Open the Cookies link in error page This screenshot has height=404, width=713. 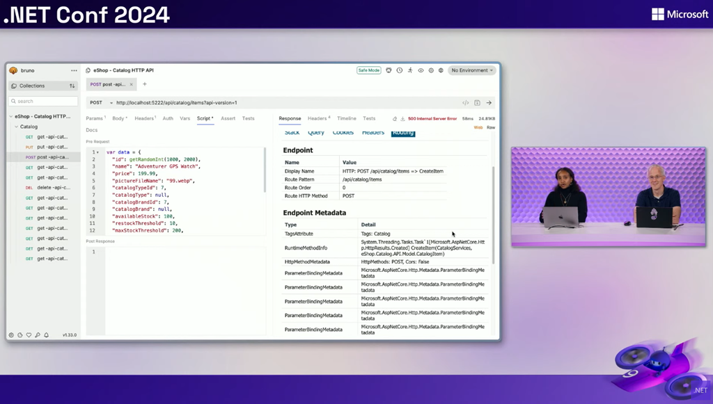coord(343,133)
